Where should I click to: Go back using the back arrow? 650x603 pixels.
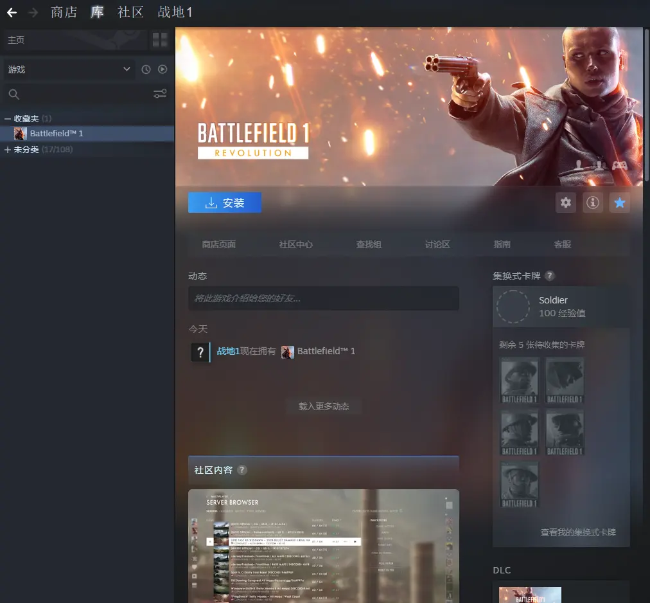[x=12, y=12]
